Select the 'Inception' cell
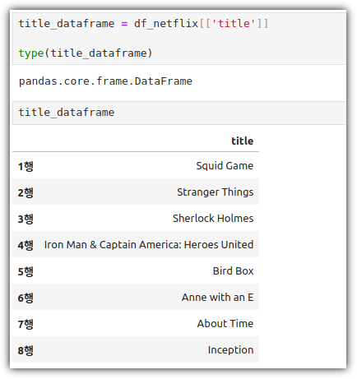 coord(230,350)
